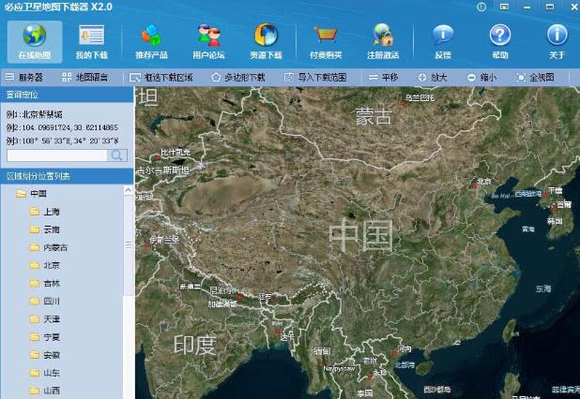Select 内蒙古 folder in region tree
The image size is (580, 399).
pyautogui.click(x=54, y=247)
